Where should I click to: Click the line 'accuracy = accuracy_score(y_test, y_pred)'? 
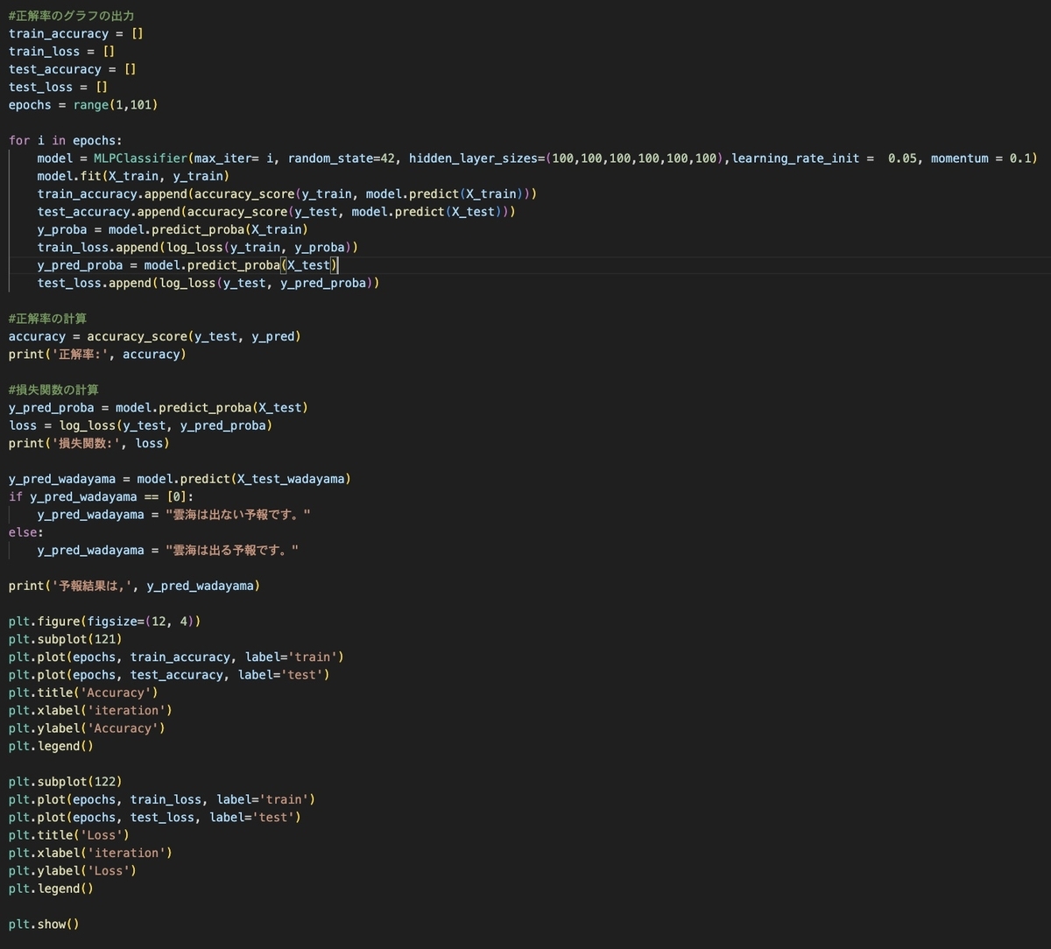[x=155, y=336]
